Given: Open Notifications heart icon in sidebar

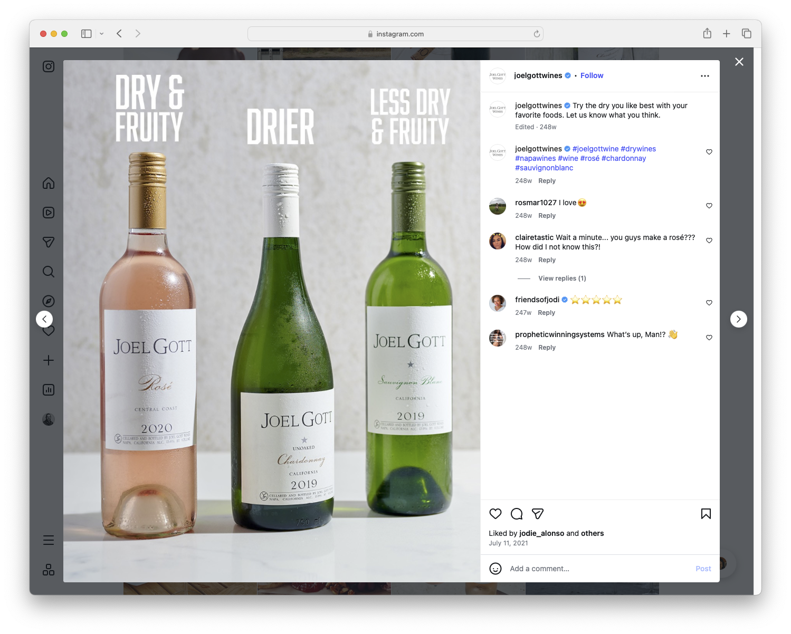Looking at the screenshot, I should tap(49, 331).
